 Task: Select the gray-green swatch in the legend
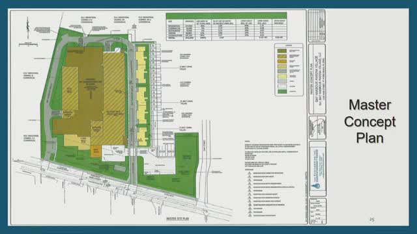tap(282, 71)
